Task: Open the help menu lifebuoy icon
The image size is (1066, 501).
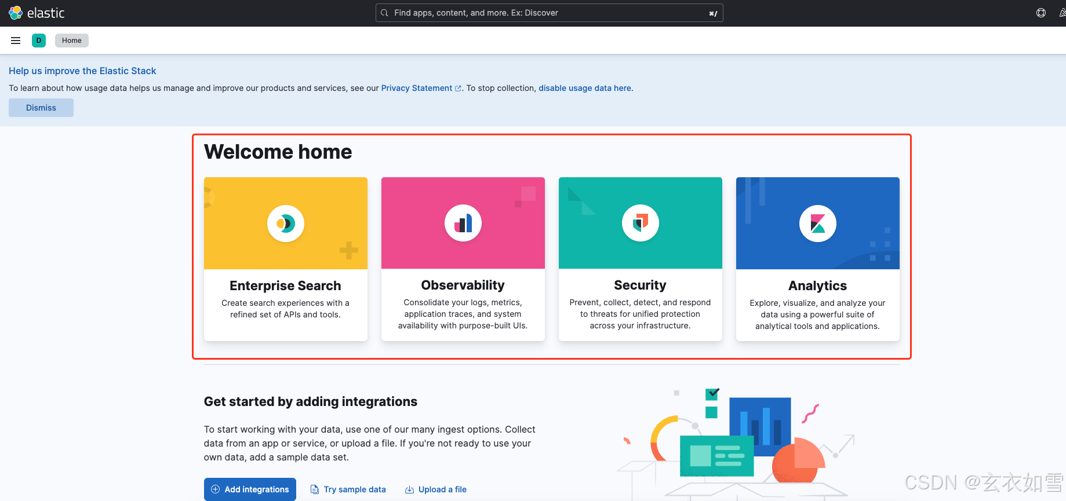Action: [x=1041, y=13]
